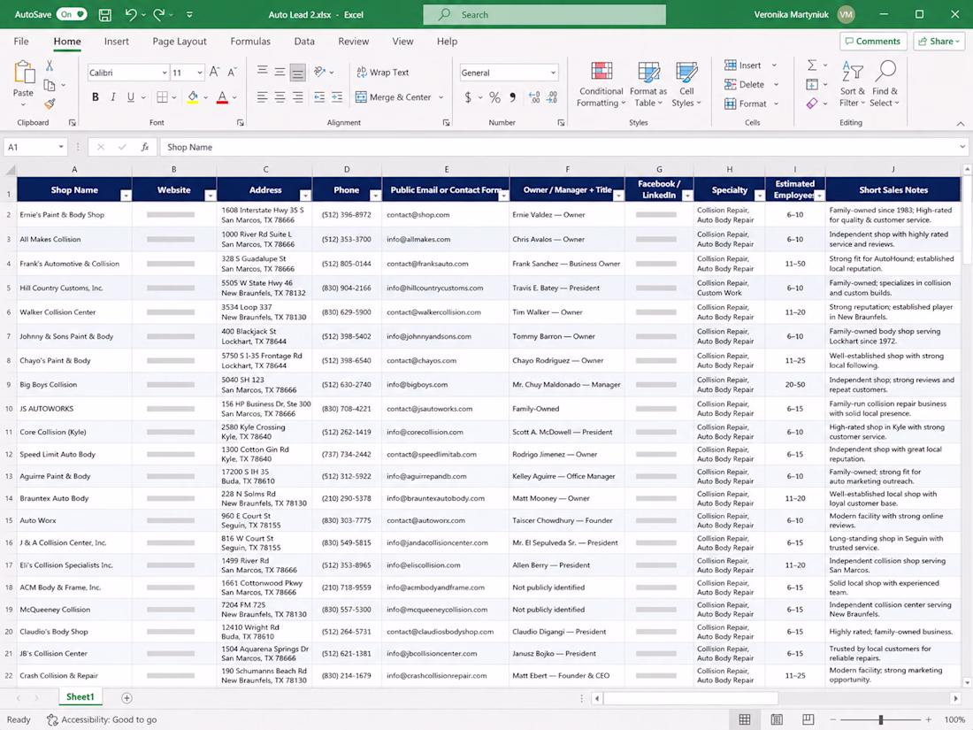Open the Shop Name column filter dropdown
Screen dimensions: 973x730
126,196
